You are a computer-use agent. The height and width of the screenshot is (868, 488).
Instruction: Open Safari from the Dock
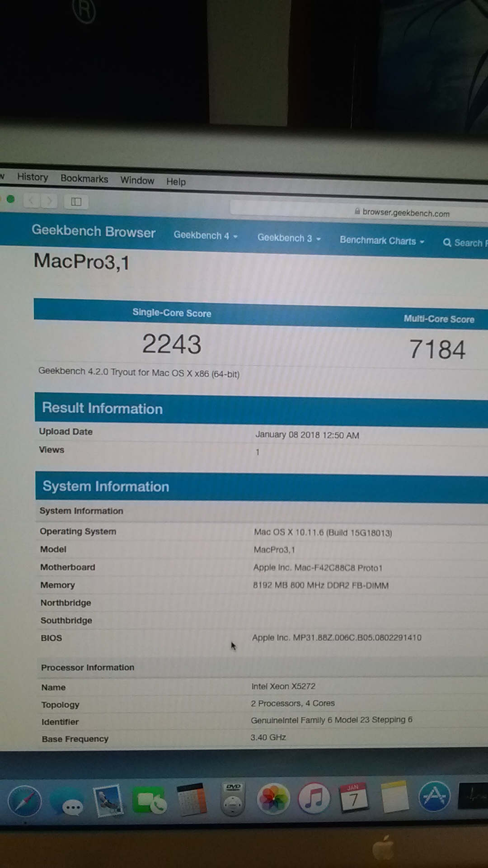pyautogui.click(x=25, y=801)
